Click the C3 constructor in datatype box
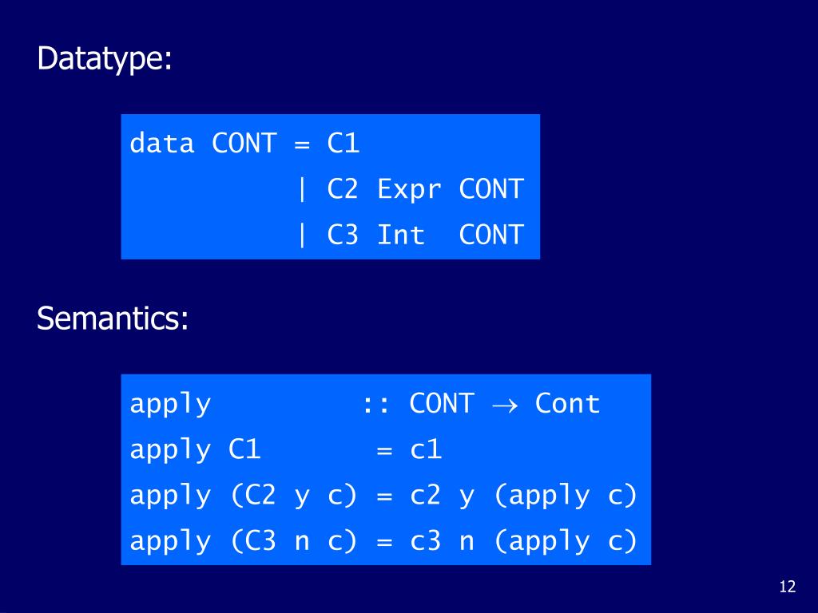The height and width of the screenshot is (613, 818). pos(342,235)
